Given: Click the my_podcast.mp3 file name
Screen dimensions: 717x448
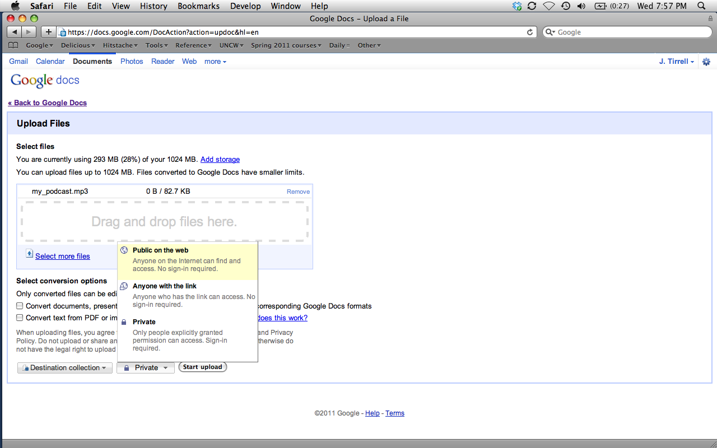Looking at the screenshot, I should click(x=60, y=192).
